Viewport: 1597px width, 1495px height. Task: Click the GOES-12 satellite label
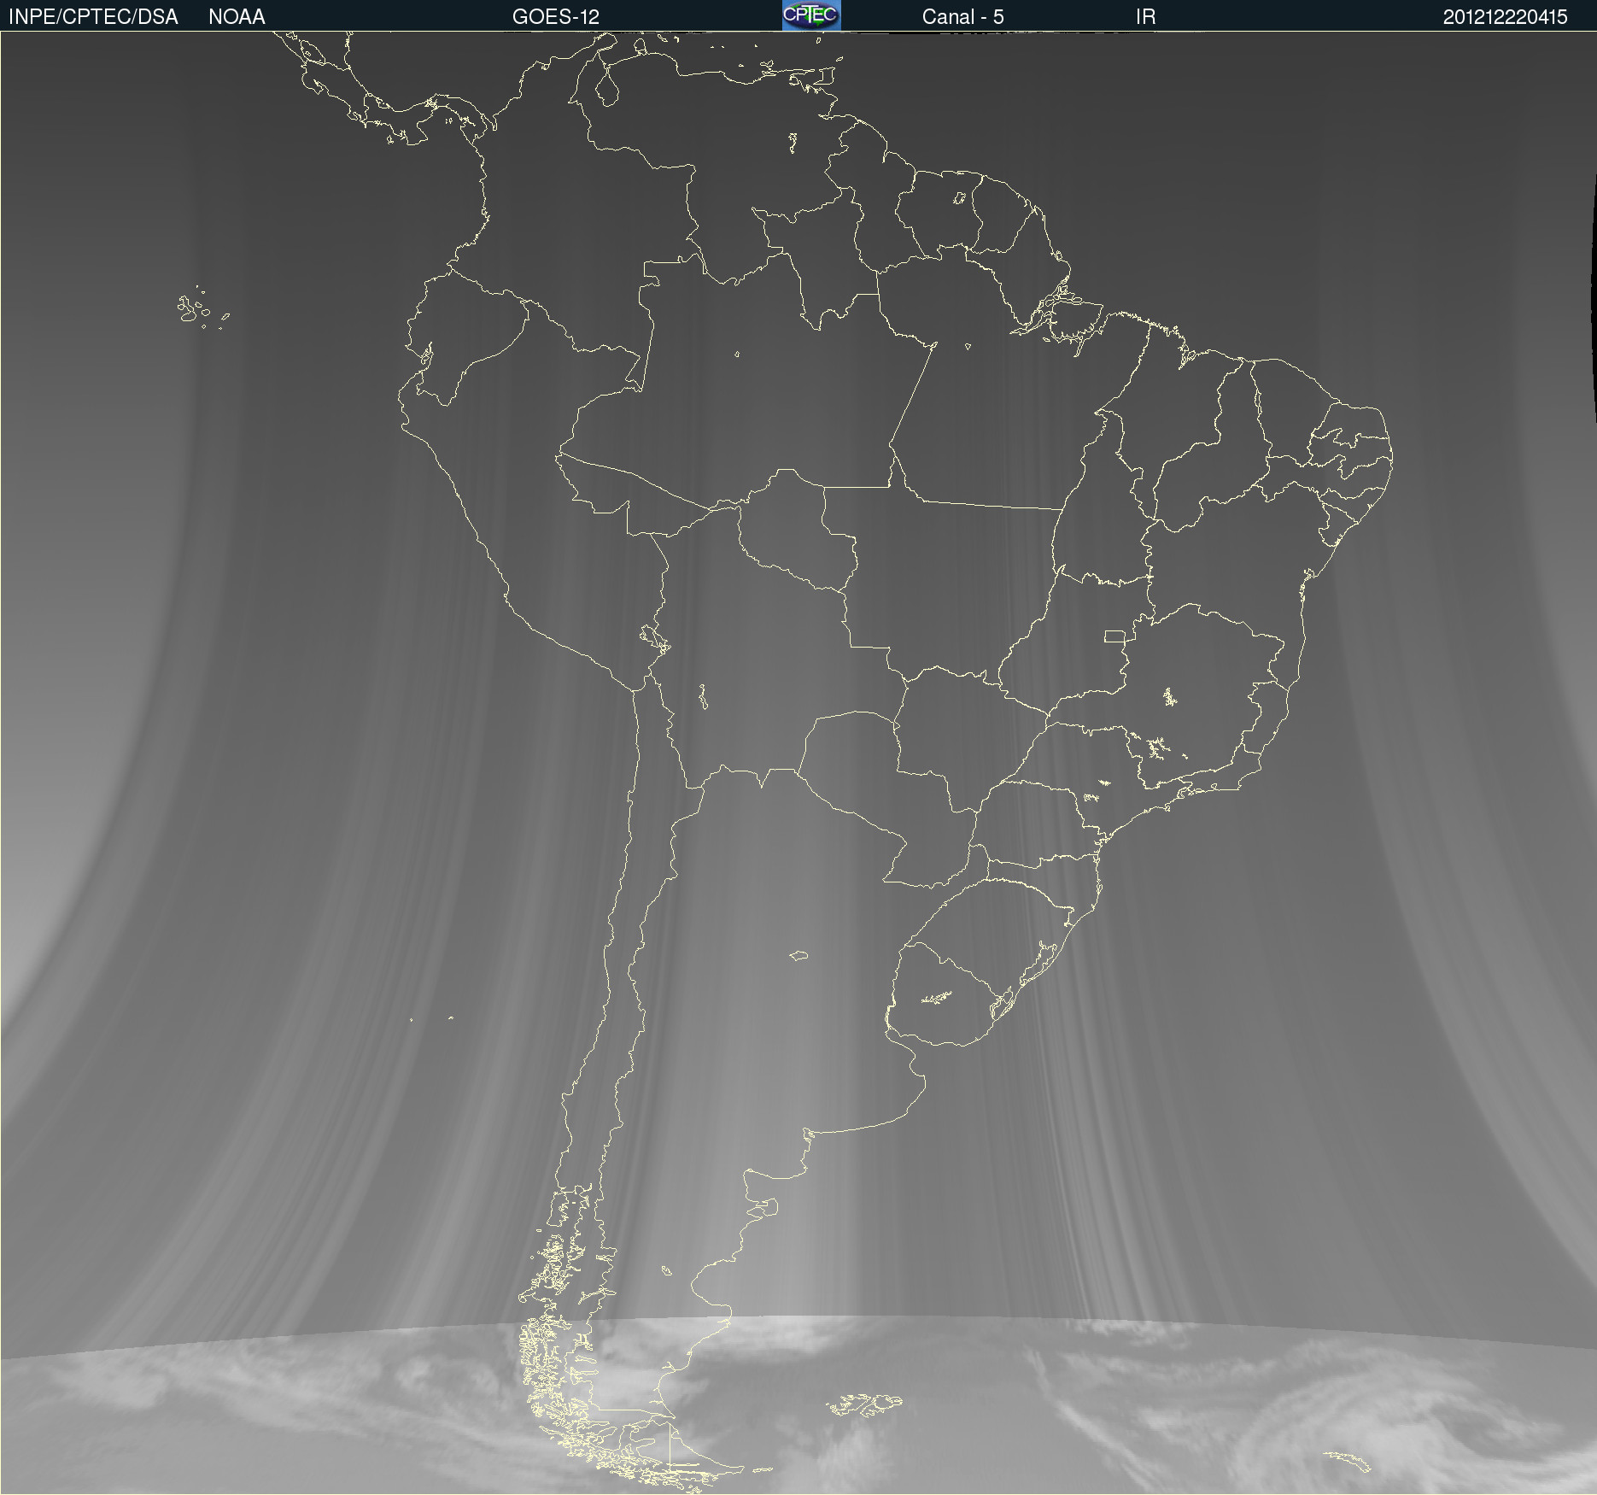pos(556,17)
